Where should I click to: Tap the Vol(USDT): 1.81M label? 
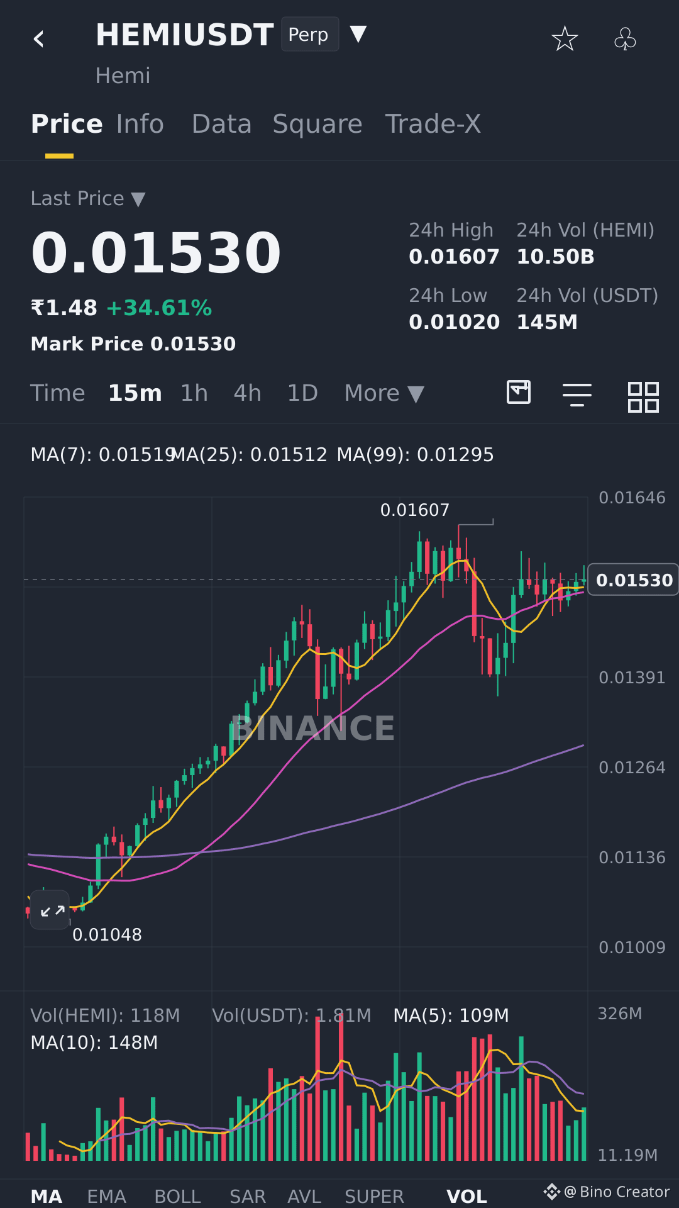point(292,1015)
